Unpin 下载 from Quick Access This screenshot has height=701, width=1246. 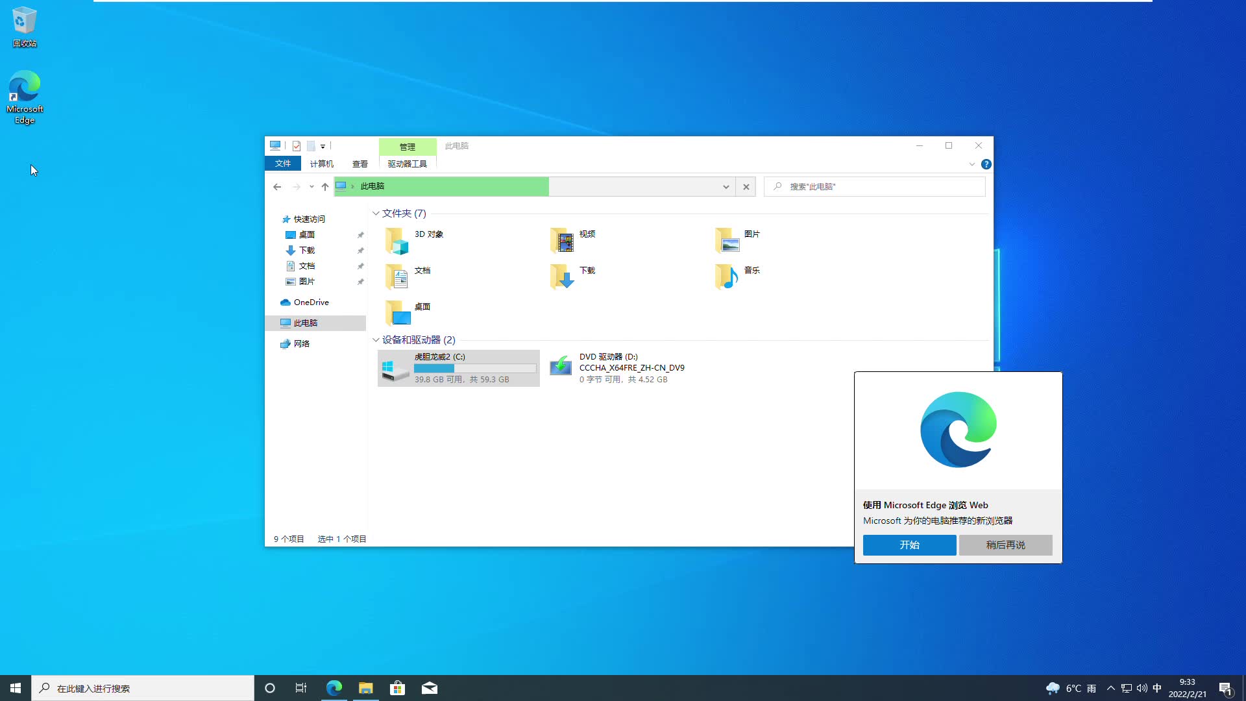click(361, 250)
